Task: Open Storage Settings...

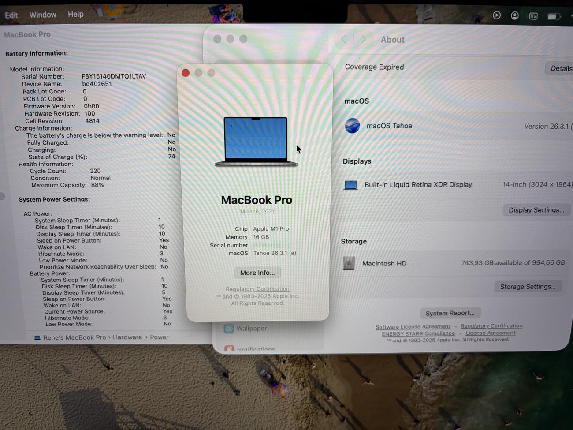Action: 528,287
